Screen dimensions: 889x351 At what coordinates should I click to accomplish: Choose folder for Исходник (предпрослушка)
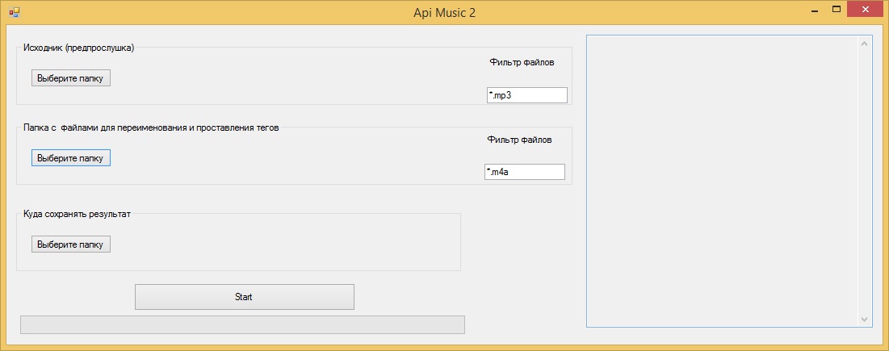(71, 78)
